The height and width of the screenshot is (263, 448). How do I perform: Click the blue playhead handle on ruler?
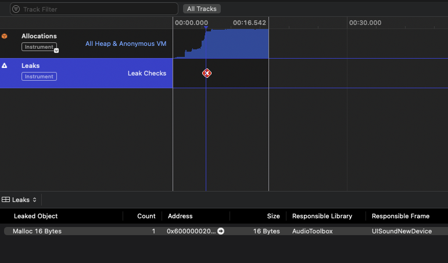(x=206, y=27)
